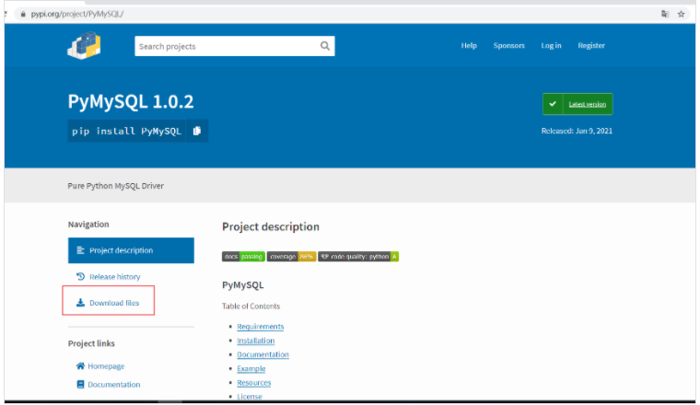Bookmark page with star icon
The image size is (700, 405).
[x=682, y=14]
